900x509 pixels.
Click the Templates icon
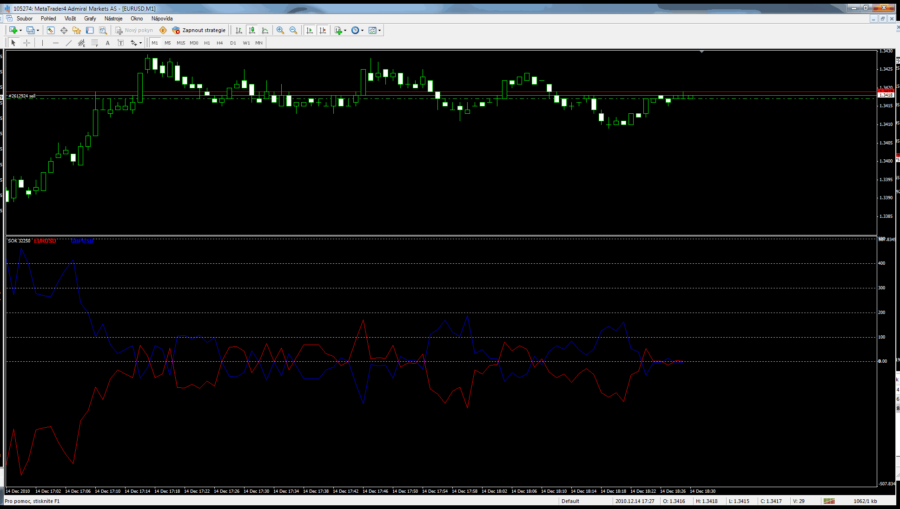[x=372, y=30]
